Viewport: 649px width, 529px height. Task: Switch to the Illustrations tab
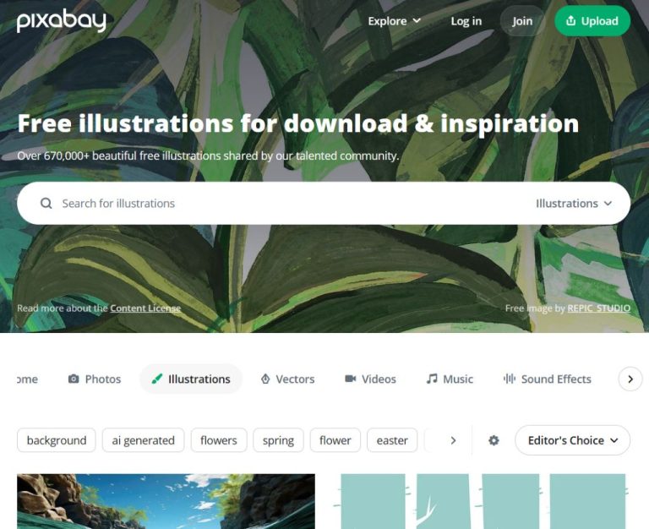(x=191, y=379)
